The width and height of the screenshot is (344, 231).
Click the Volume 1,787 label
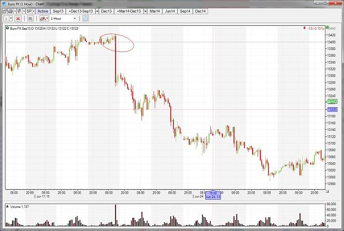click(x=19, y=207)
